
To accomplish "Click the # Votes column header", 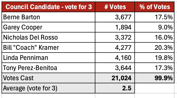I will (x=115, y=7).
